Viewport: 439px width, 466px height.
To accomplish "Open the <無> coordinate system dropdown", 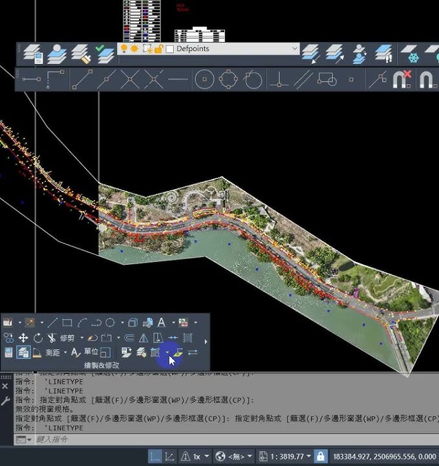I will point(250,456).
